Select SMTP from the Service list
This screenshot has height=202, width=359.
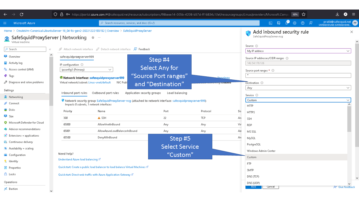click(x=296, y=170)
